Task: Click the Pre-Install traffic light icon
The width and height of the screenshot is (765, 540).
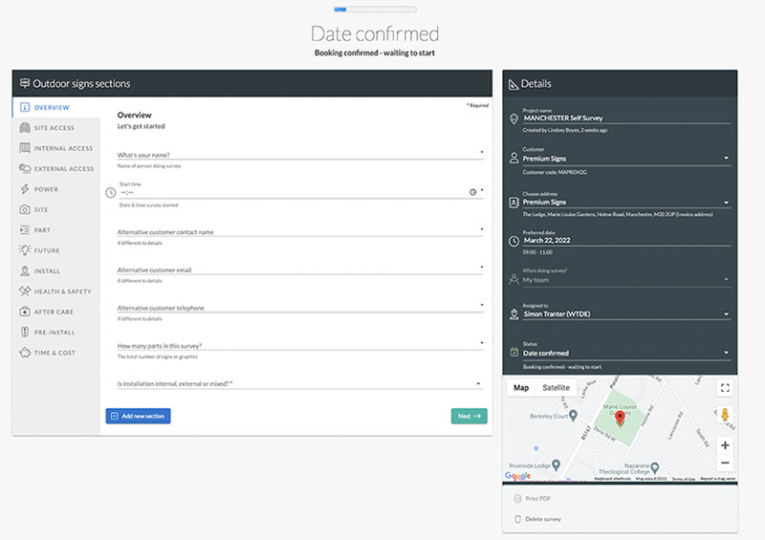Action: [x=25, y=332]
